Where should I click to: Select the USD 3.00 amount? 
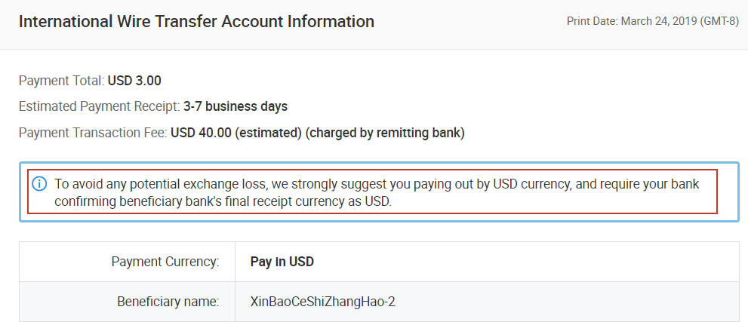(x=134, y=81)
